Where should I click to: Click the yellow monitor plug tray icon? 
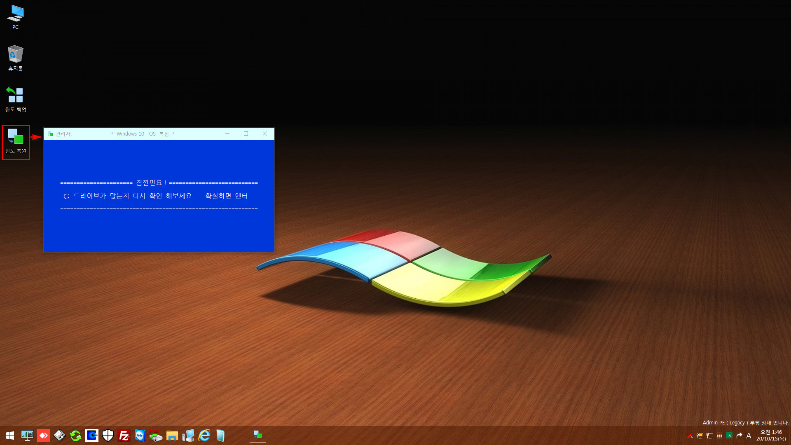pos(700,436)
